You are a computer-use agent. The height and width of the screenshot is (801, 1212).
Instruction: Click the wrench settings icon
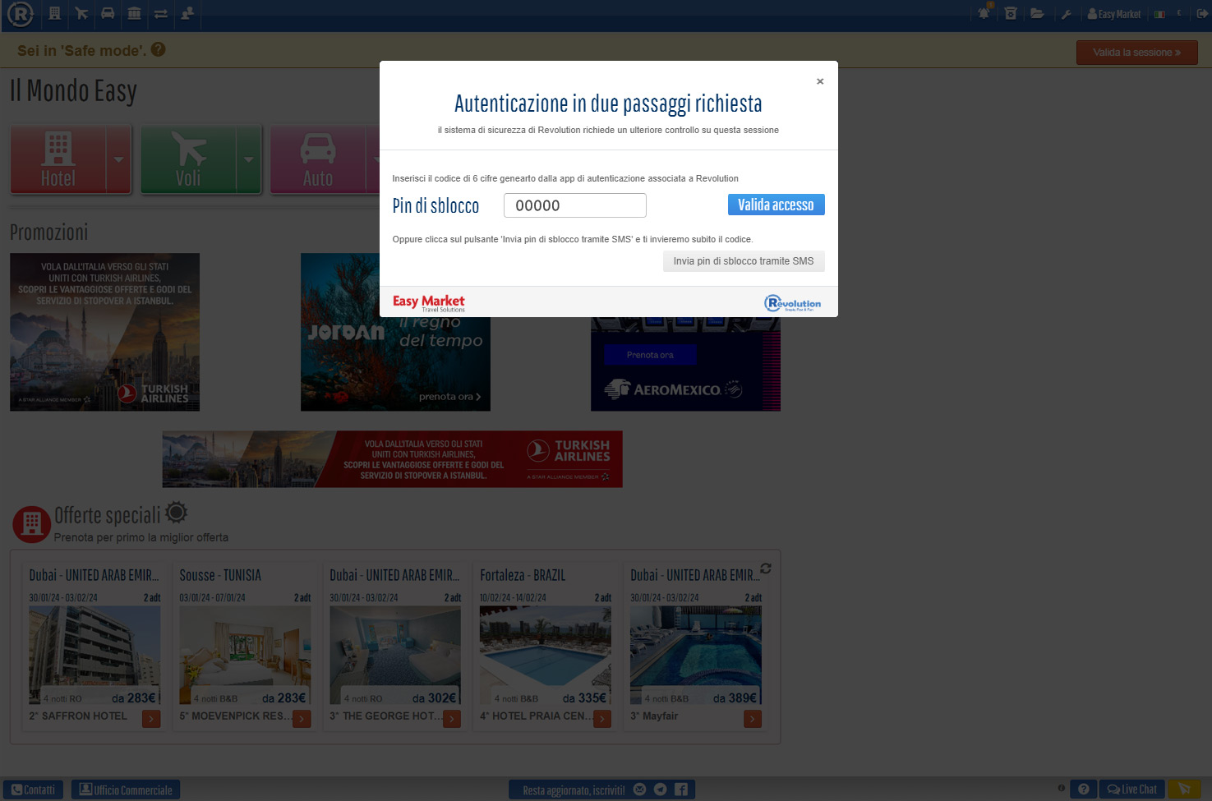click(x=1066, y=14)
